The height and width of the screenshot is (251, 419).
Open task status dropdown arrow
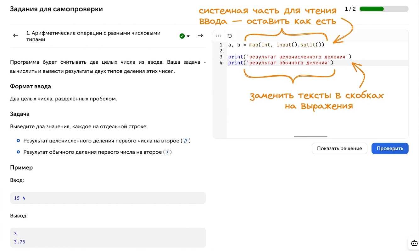188,36
